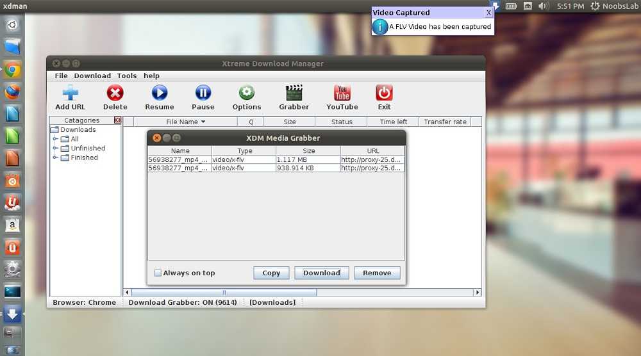641x356 pixels.
Task: Click the Size column header in main window
Action: point(290,122)
